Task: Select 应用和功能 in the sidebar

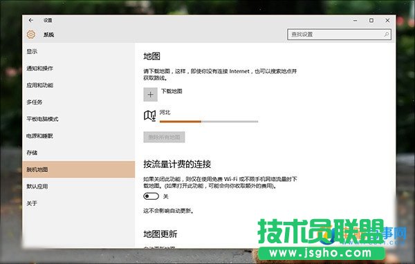Action: pyautogui.click(x=39, y=85)
